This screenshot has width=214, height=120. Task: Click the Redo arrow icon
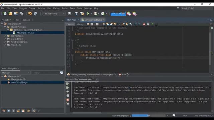(36, 14)
